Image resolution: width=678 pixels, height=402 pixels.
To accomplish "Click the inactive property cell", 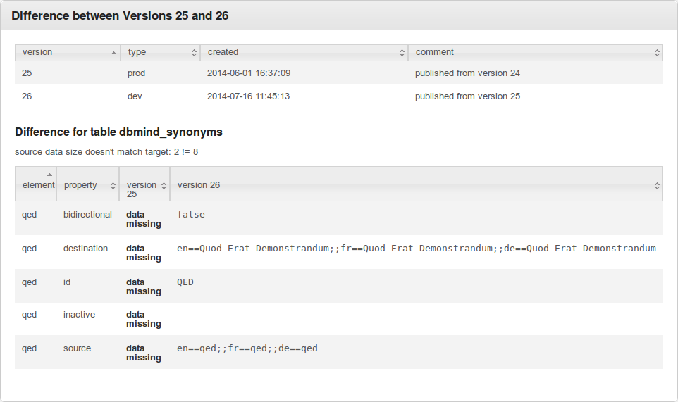I will (x=79, y=315).
